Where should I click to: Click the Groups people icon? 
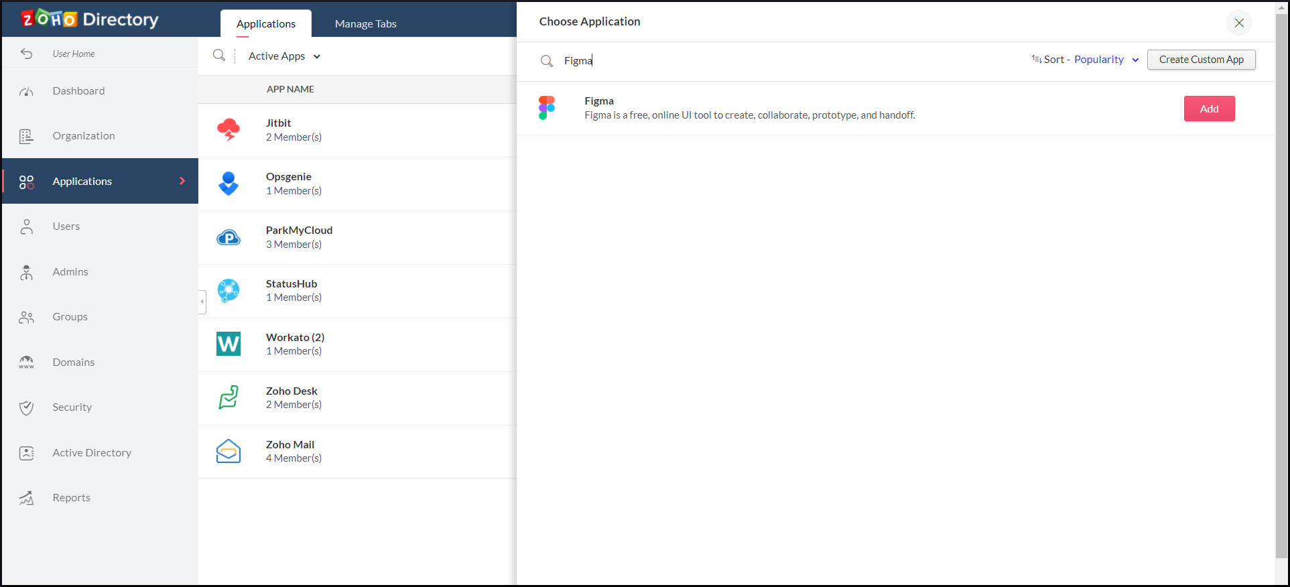[26, 317]
